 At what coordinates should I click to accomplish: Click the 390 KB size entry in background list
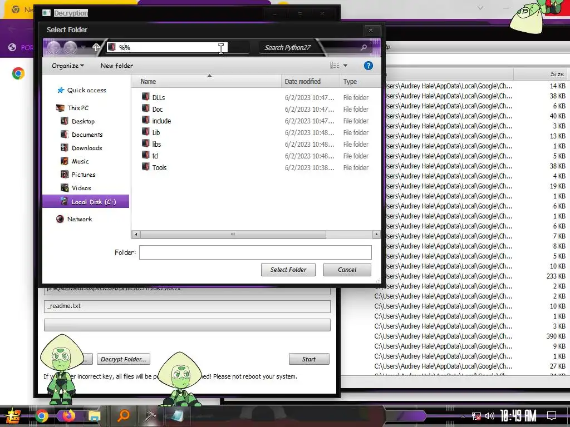556,336
